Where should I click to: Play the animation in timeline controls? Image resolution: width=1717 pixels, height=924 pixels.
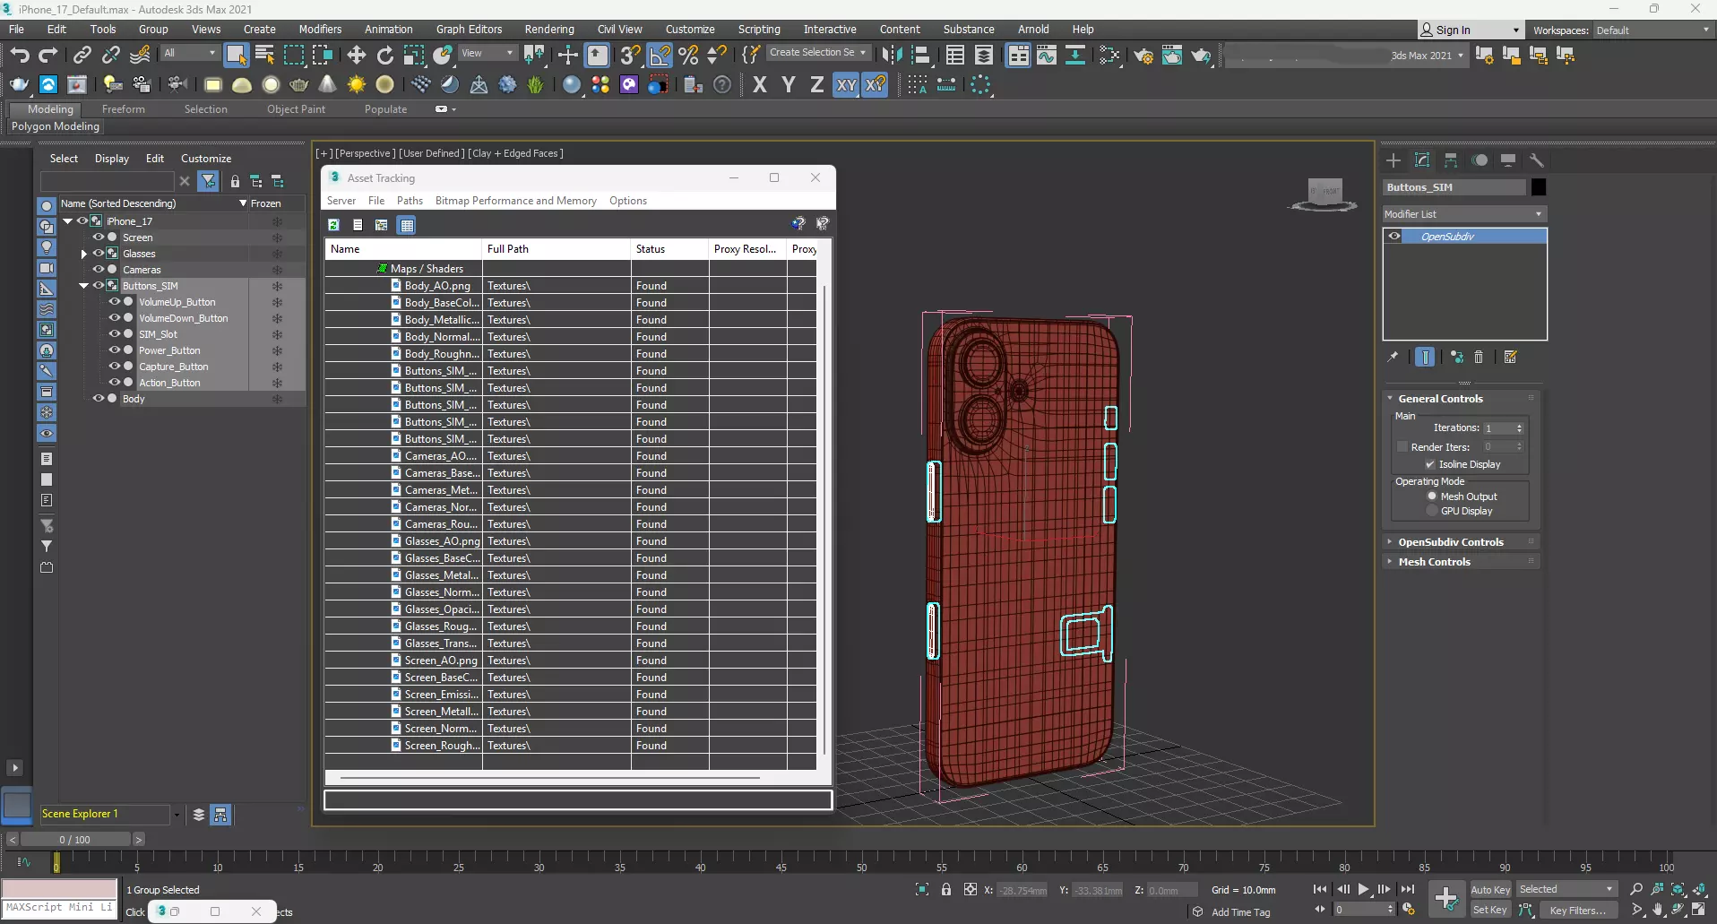click(x=1363, y=889)
